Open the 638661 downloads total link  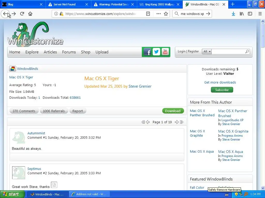[75, 98]
